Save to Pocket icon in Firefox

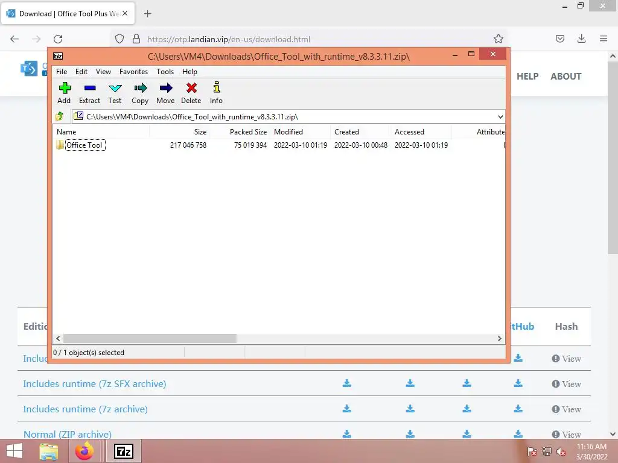click(x=560, y=39)
